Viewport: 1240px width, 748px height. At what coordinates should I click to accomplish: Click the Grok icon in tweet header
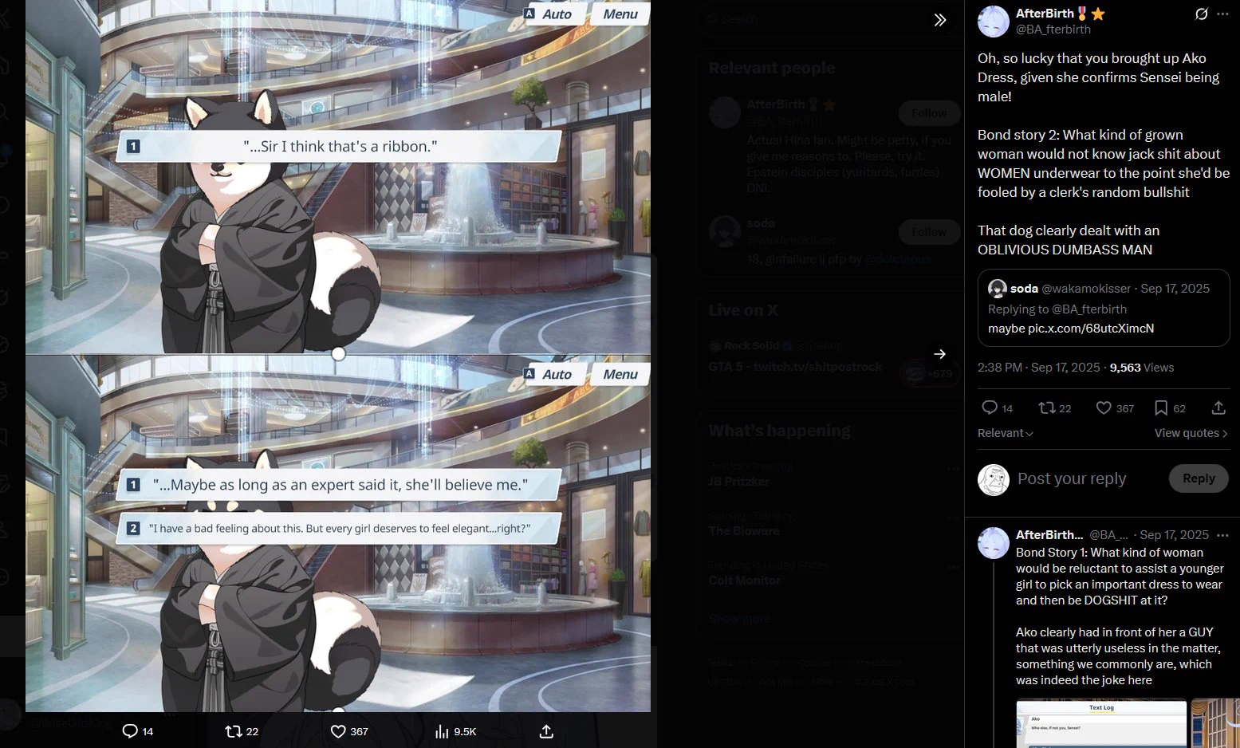[x=1201, y=14]
